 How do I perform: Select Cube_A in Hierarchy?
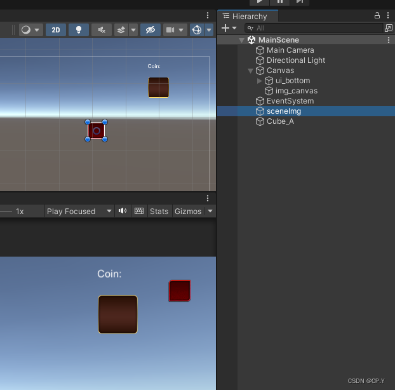coord(280,121)
